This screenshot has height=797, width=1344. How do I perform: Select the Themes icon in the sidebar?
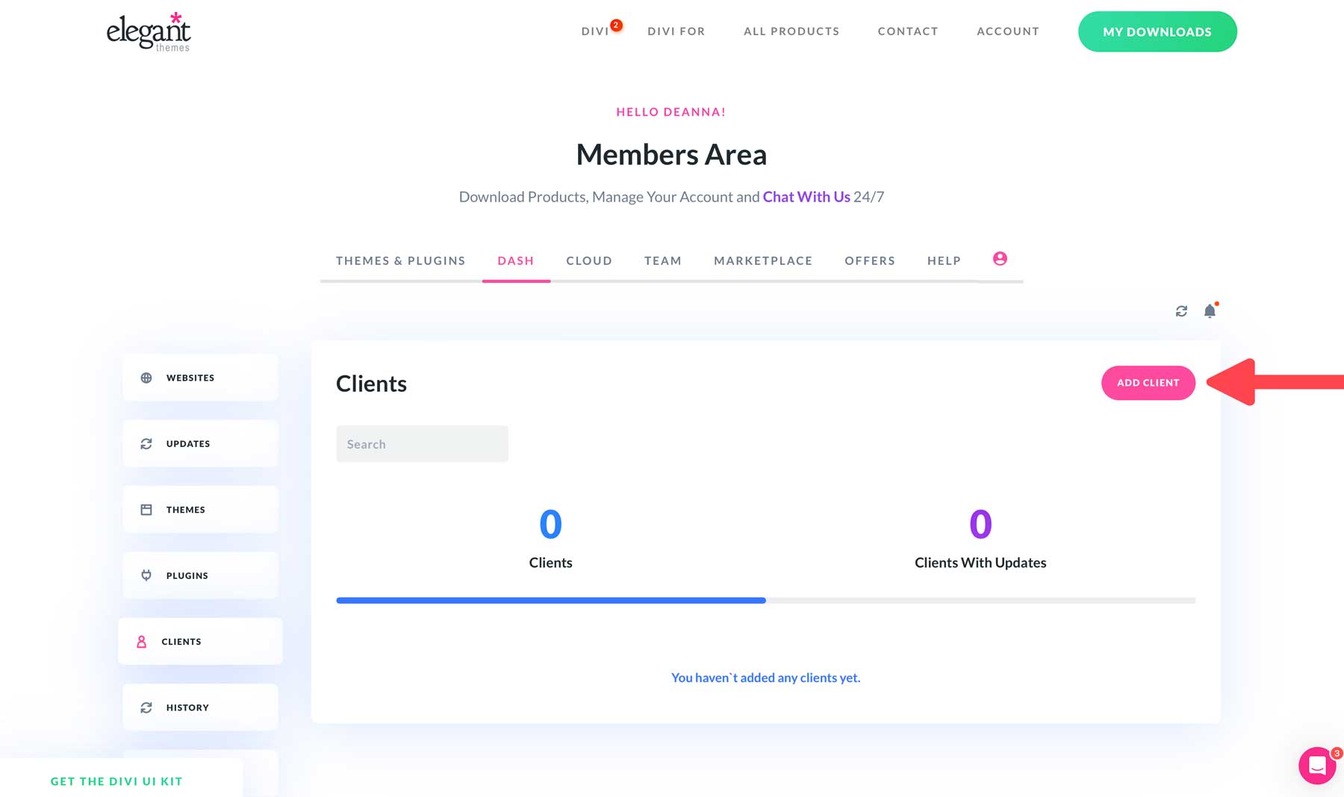tap(146, 509)
